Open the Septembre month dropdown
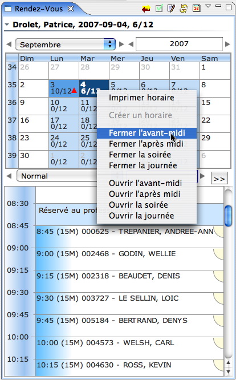Image resolution: width=236 pixels, height=380 pixels. tap(66, 45)
